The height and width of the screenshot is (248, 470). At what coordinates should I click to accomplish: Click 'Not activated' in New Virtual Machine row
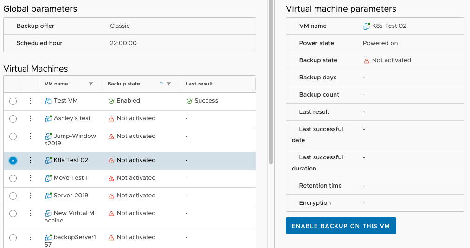tap(136, 213)
